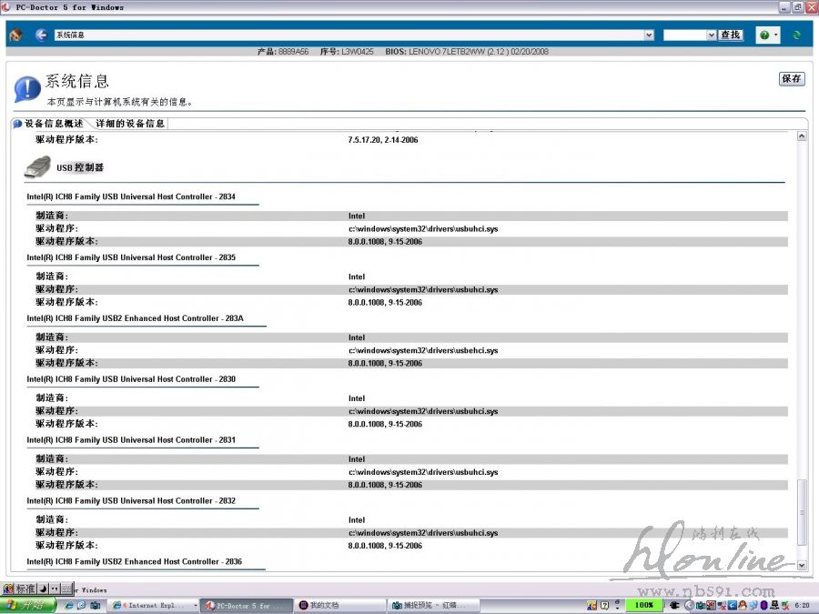Click the vertical scrollbar thumb

click(x=802, y=511)
